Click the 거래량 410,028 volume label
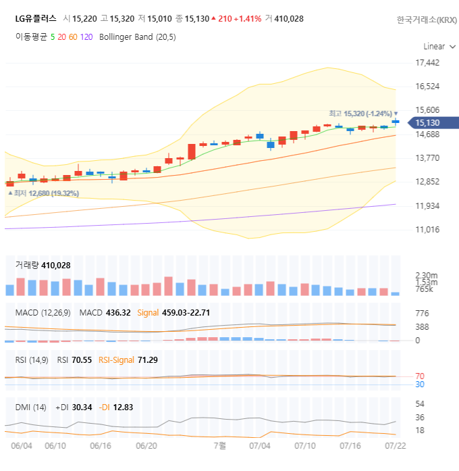 (x=43, y=266)
